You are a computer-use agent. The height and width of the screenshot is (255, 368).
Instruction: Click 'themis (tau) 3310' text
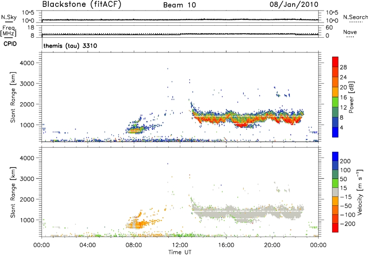(x=70, y=46)
